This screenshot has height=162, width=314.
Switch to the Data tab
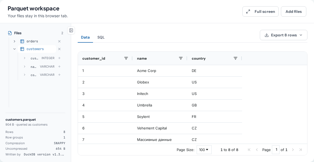(x=85, y=37)
